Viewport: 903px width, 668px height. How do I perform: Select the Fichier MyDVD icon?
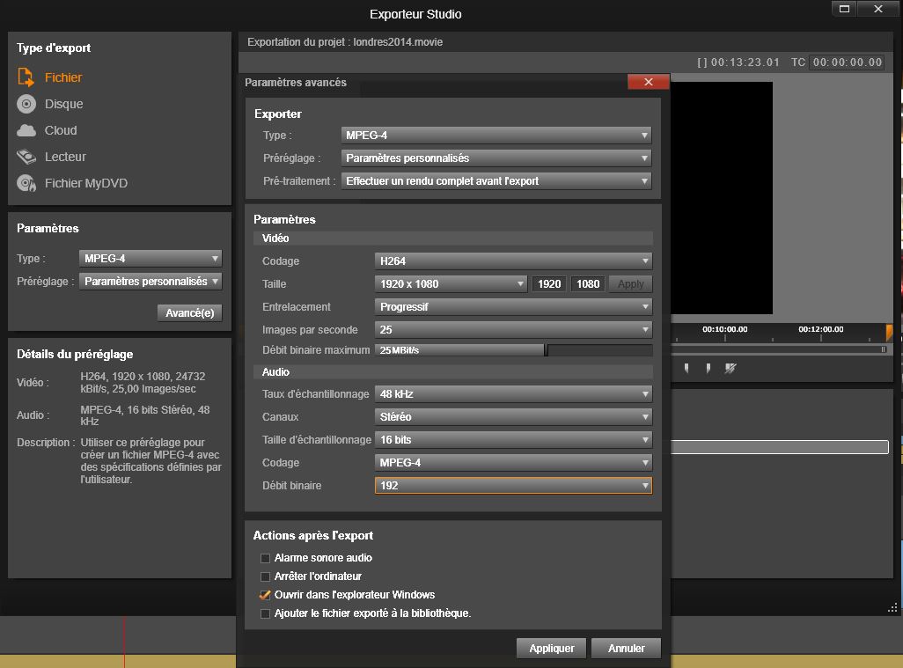tap(26, 183)
